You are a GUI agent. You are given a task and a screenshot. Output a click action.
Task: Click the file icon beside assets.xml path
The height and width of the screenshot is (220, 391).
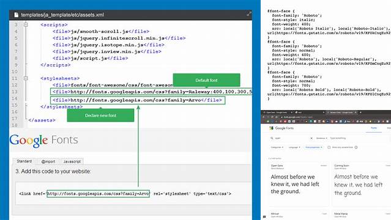(16, 15)
